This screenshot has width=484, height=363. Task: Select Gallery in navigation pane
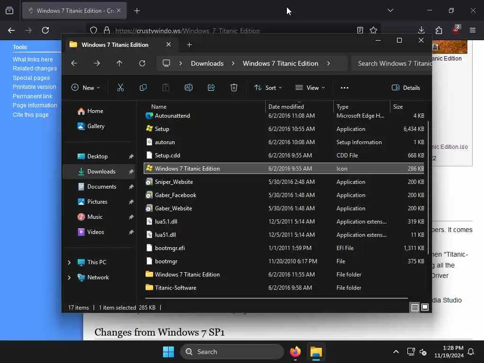(95, 126)
